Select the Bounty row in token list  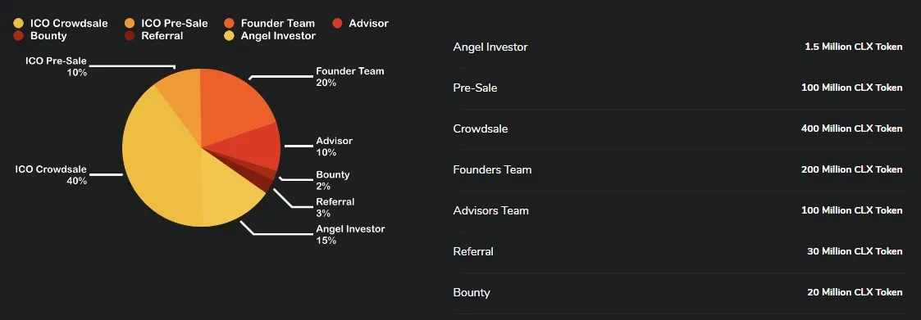(677, 292)
